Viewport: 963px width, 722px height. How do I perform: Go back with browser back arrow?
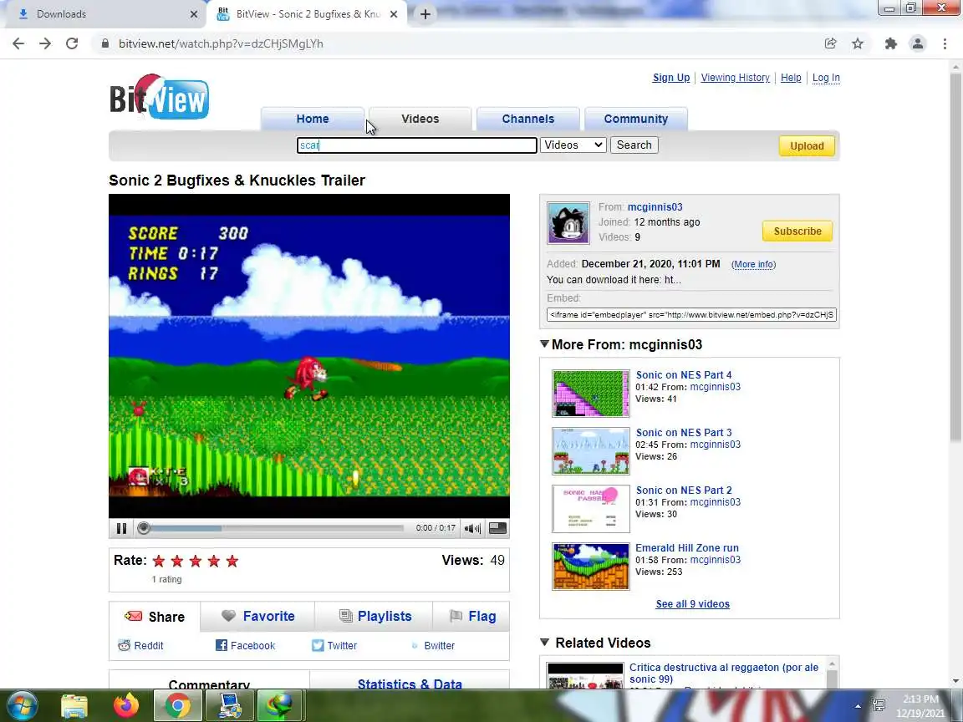pyautogui.click(x=18, y=43)
